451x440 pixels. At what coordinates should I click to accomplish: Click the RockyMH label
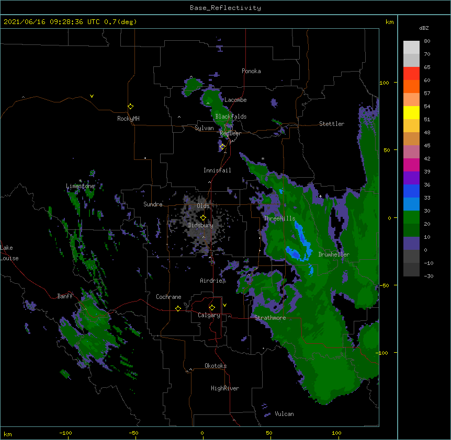click(x=128, y=119)
